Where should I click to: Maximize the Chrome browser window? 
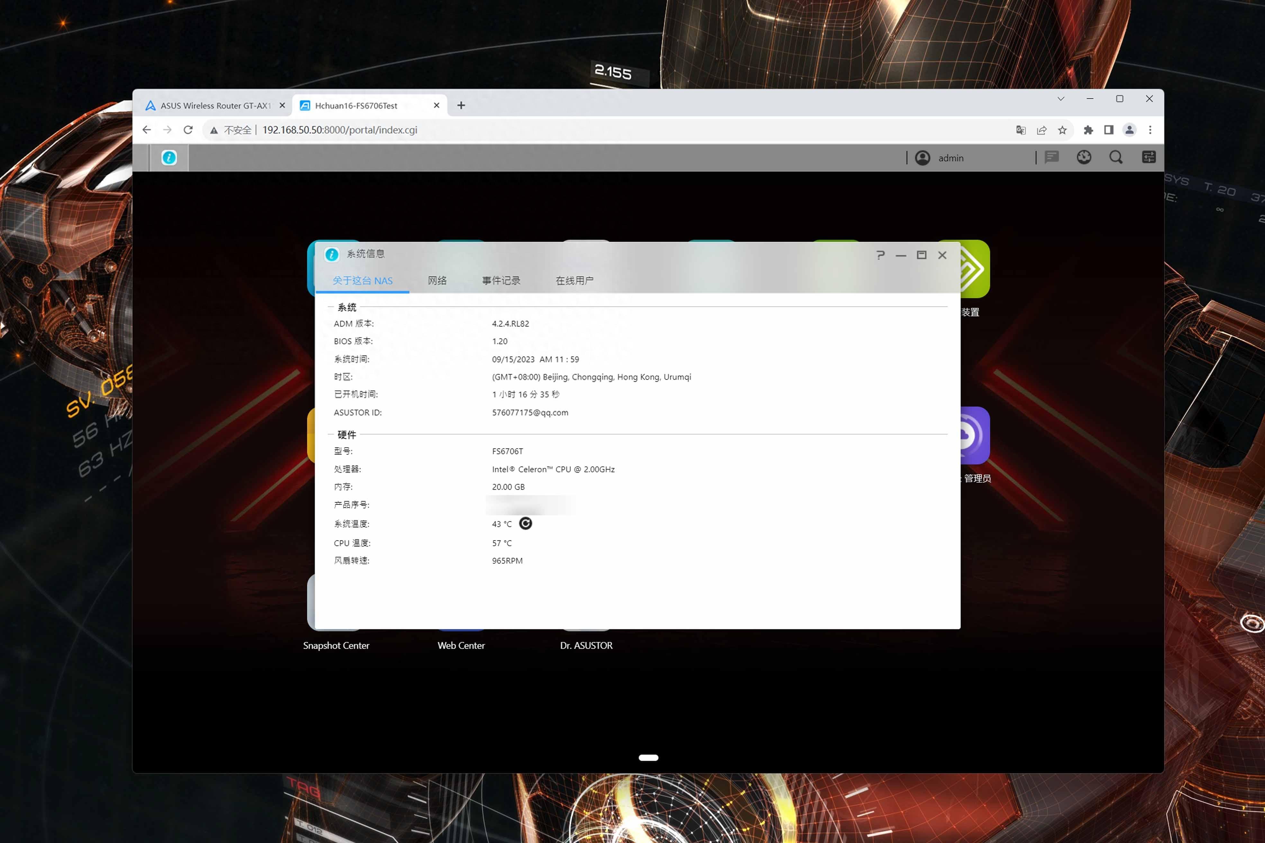[x=1120, y=99]
